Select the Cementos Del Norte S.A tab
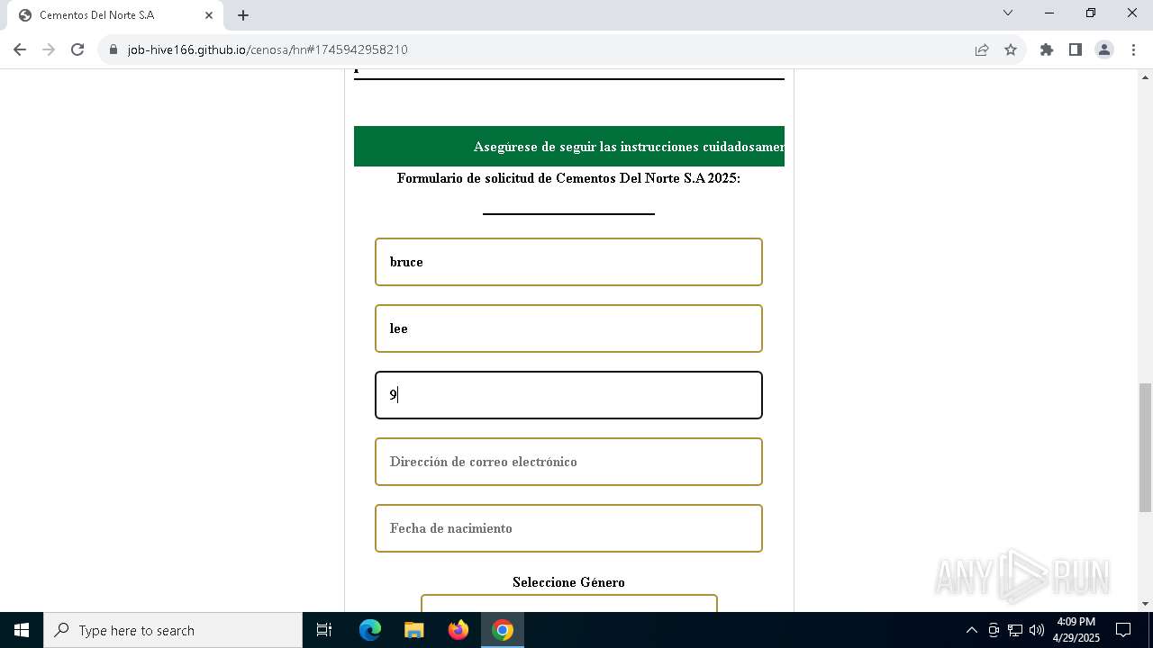Screen dimensions: 1153x648 pos(115,15)
